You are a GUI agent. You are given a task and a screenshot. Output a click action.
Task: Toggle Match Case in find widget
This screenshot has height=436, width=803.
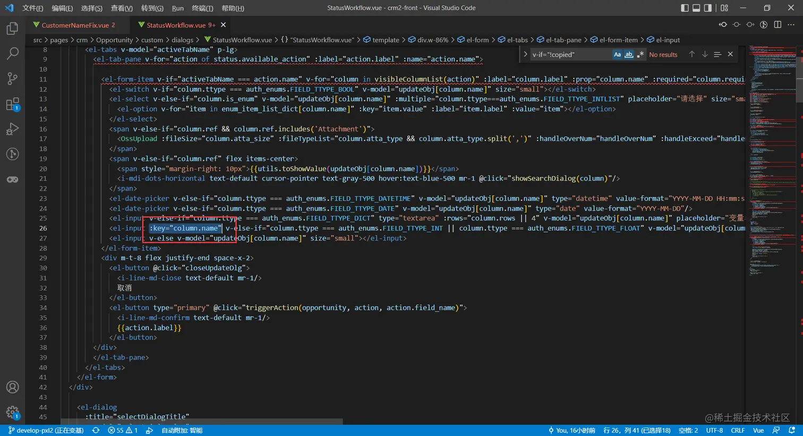617,54
